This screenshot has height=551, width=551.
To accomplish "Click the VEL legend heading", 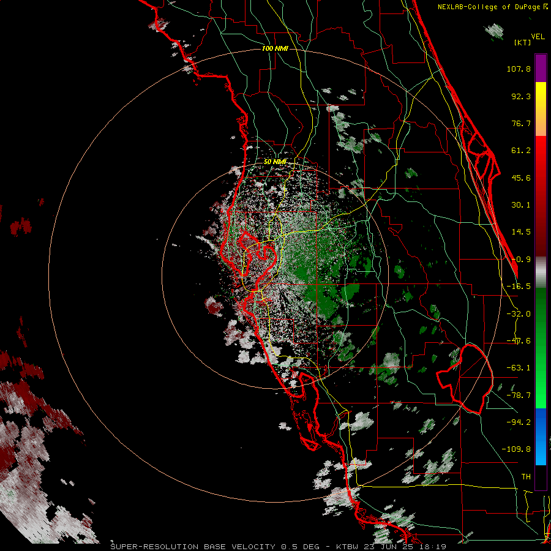I will (538, 37).
